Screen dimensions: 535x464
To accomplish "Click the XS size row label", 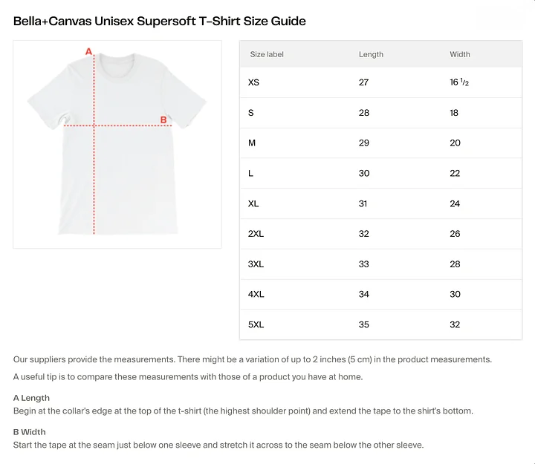I will click(253, 82).
